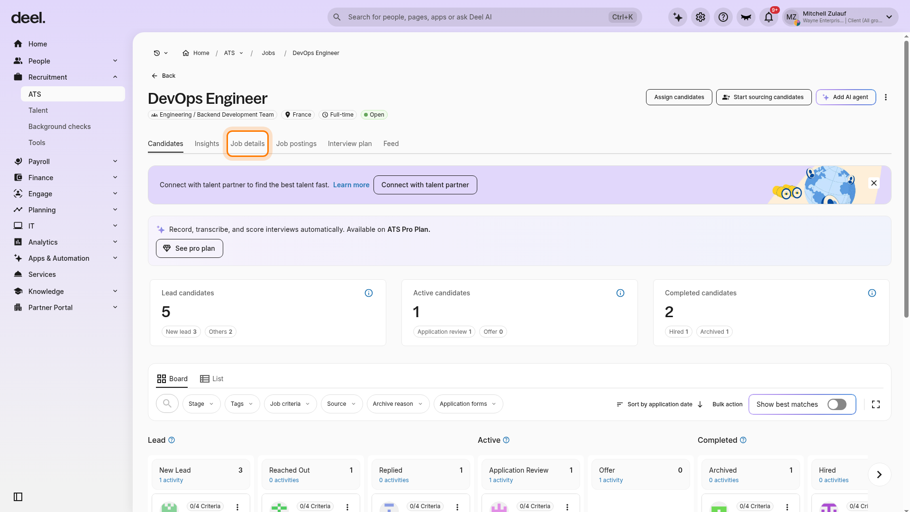Open options for the Reached Out candidate card
The image size is (910, 512).
pos(347,507)
